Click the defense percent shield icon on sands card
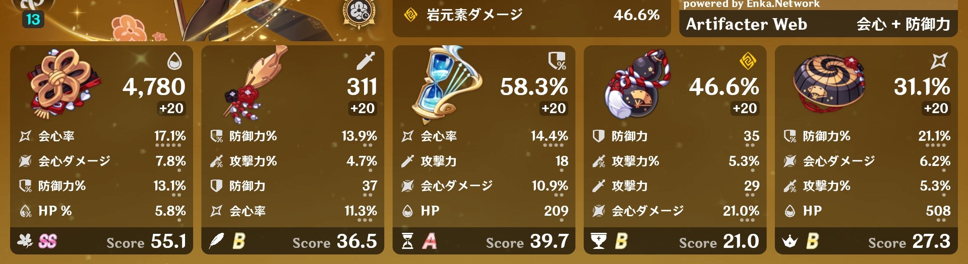This screenshot has height=264, width=968. coord(557,62)
